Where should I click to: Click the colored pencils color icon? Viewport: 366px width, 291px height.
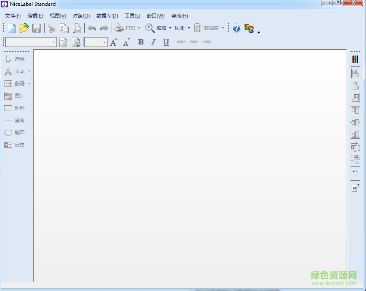click(355, 60)
